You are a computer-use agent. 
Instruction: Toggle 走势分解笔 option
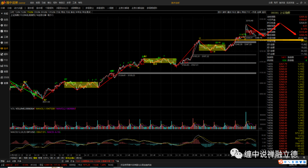point(124,8)
